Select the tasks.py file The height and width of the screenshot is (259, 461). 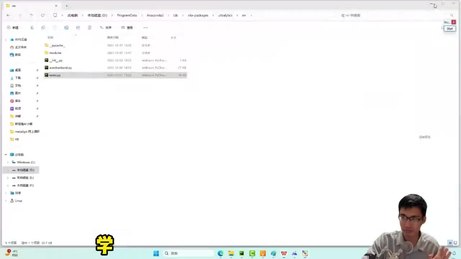(115, 75)
